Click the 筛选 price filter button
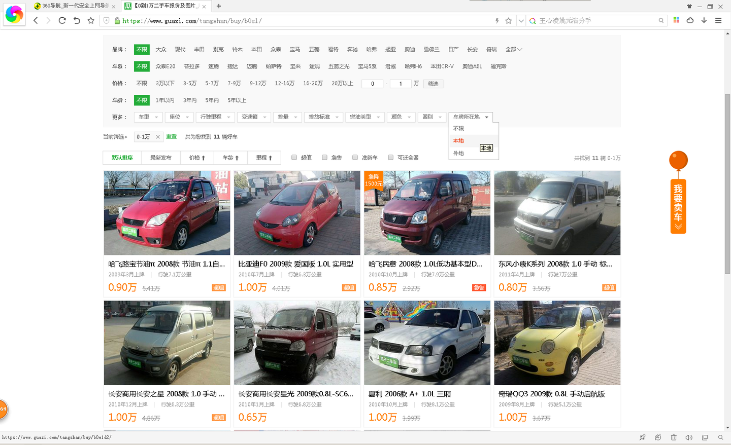The width and height of the screenshot is (731, 445). tap(433, 84)
